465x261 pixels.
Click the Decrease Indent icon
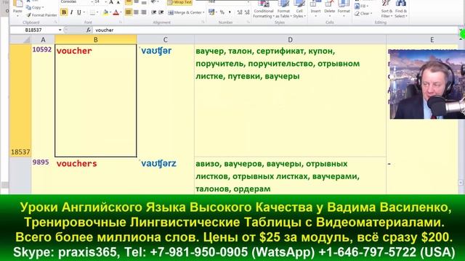point(153,12)
